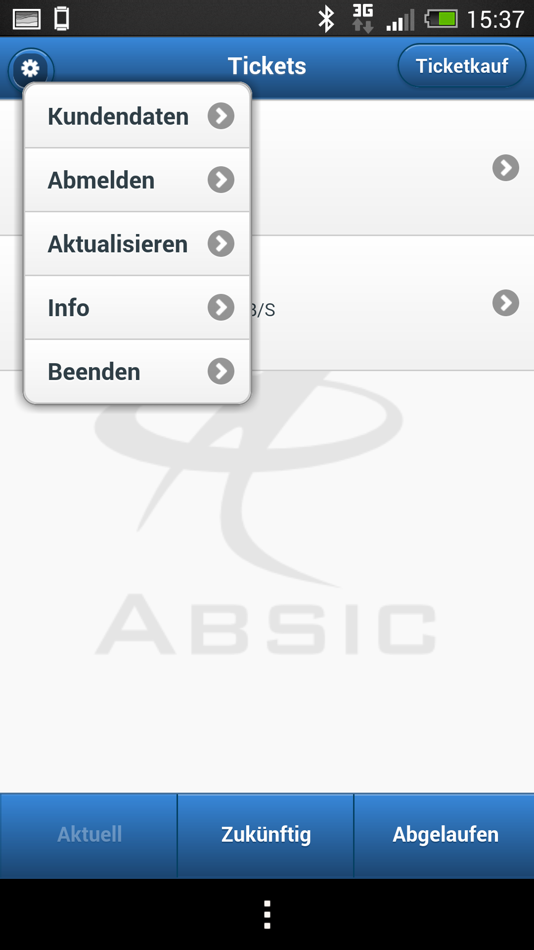
Task: Open the Info menu item
Action: pos(69,308)
